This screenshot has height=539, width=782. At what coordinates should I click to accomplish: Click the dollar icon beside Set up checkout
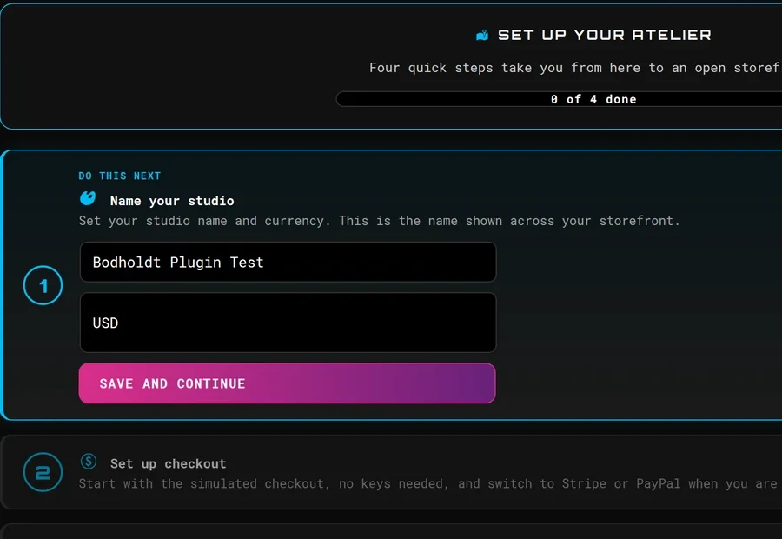pyautogui.click(x=89, y=462)
